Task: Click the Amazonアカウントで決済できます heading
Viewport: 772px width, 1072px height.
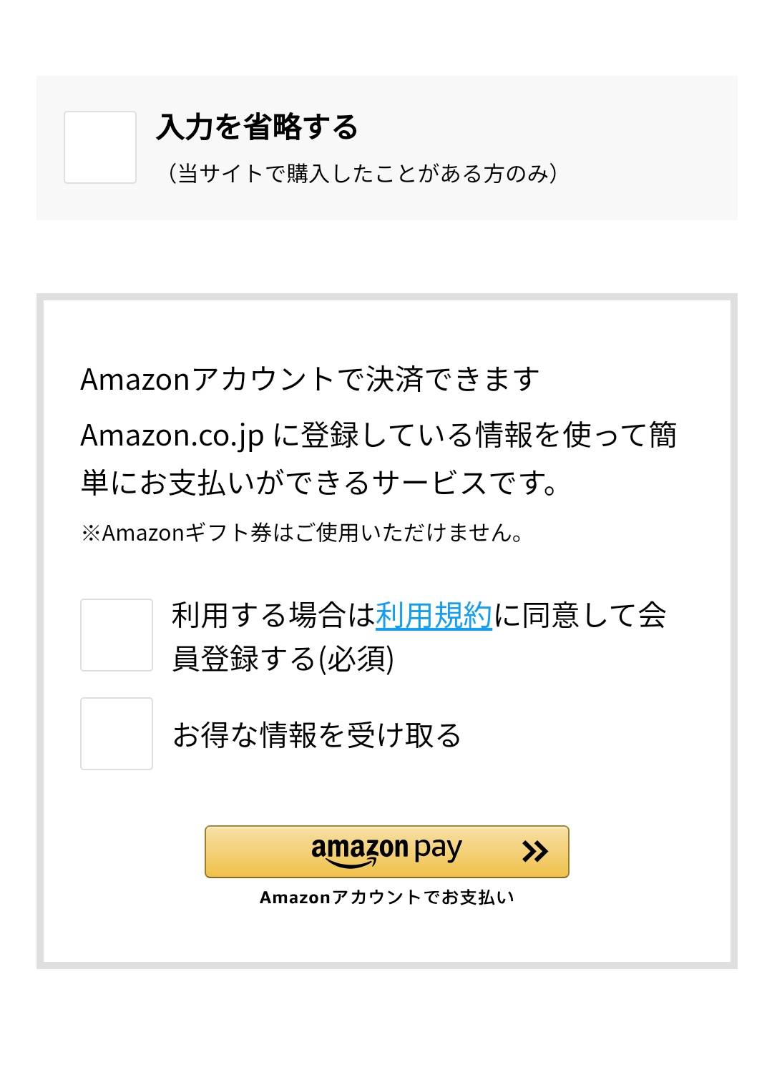Action: [310, 379]
